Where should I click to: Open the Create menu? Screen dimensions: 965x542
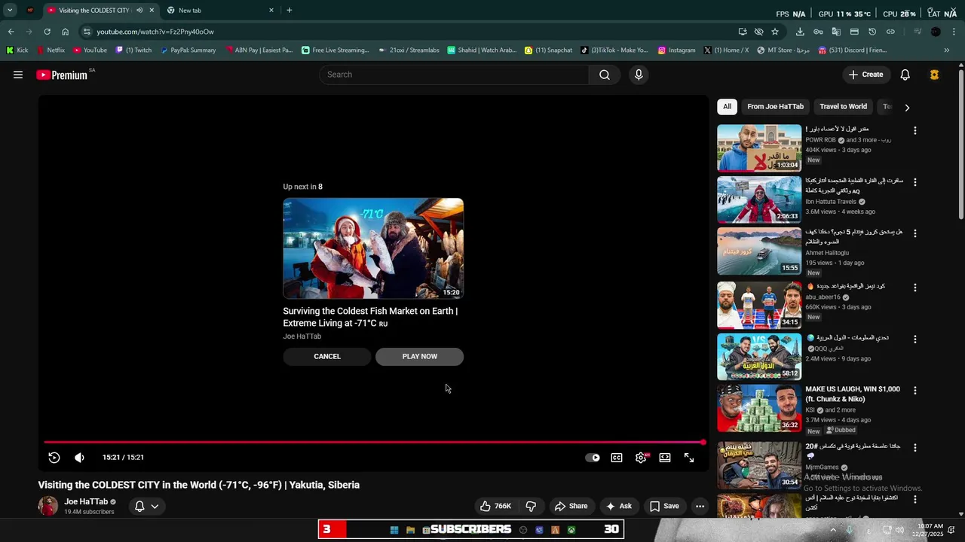pyautogui.click(x=865, y=75)
